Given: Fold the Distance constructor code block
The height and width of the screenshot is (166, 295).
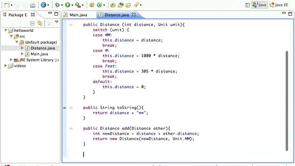Looking at the screenshot, I should coord(71,24).
